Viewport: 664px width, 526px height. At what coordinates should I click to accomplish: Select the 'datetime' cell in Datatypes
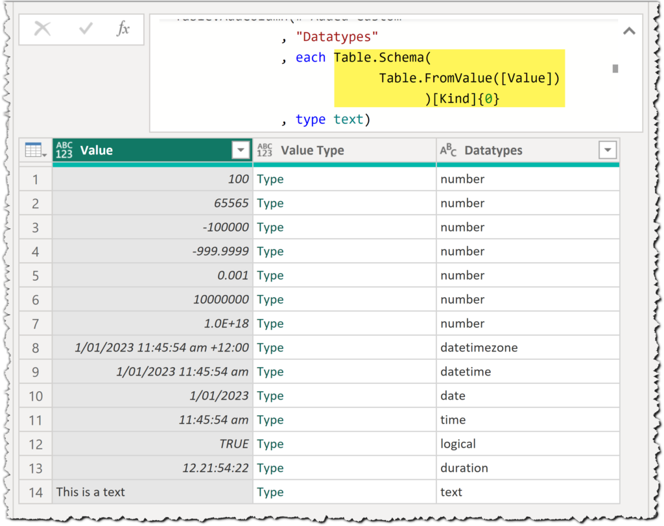coord(528,372)
